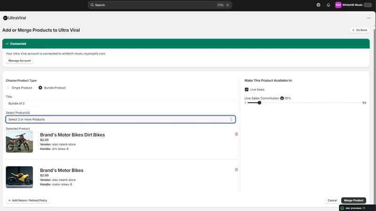Screen dimensions: 376x211
Task: Click Add Return / Refund Policy
Action: (28, 201)
